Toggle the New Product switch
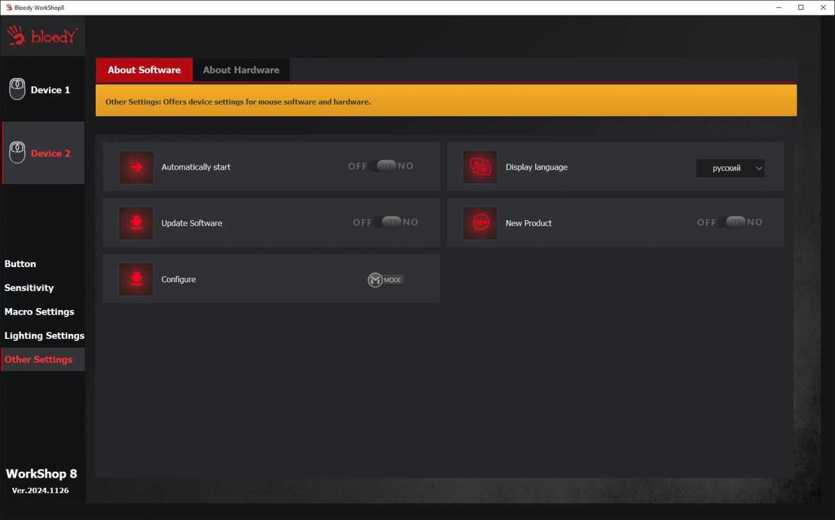The image size is (835, 520). [x=735, y=222]
